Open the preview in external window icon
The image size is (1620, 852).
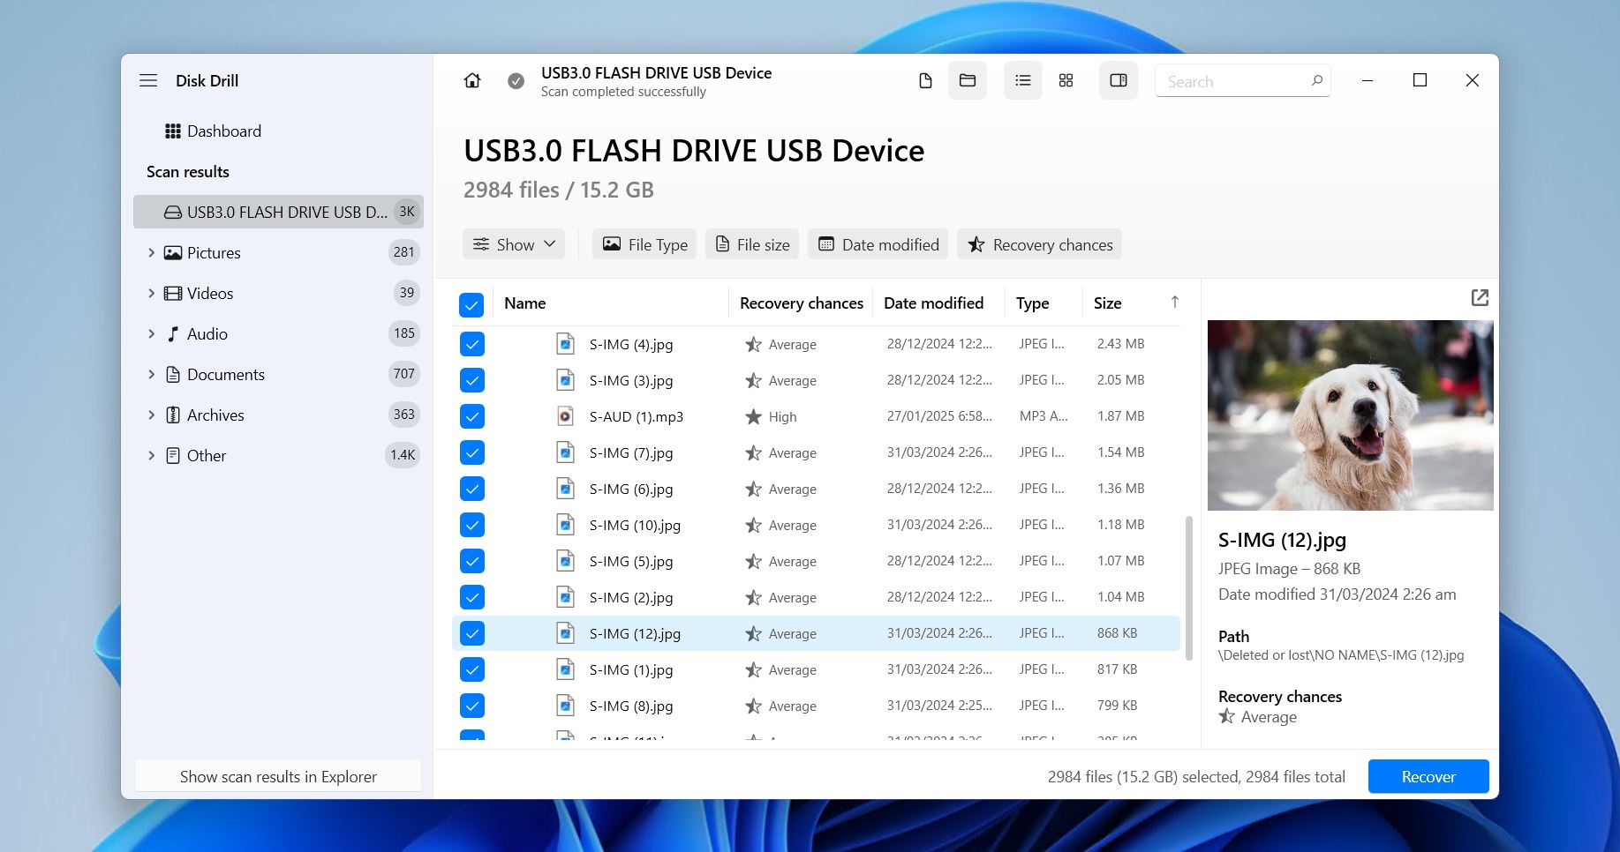pyautogui.click(x=1480, y=298)
